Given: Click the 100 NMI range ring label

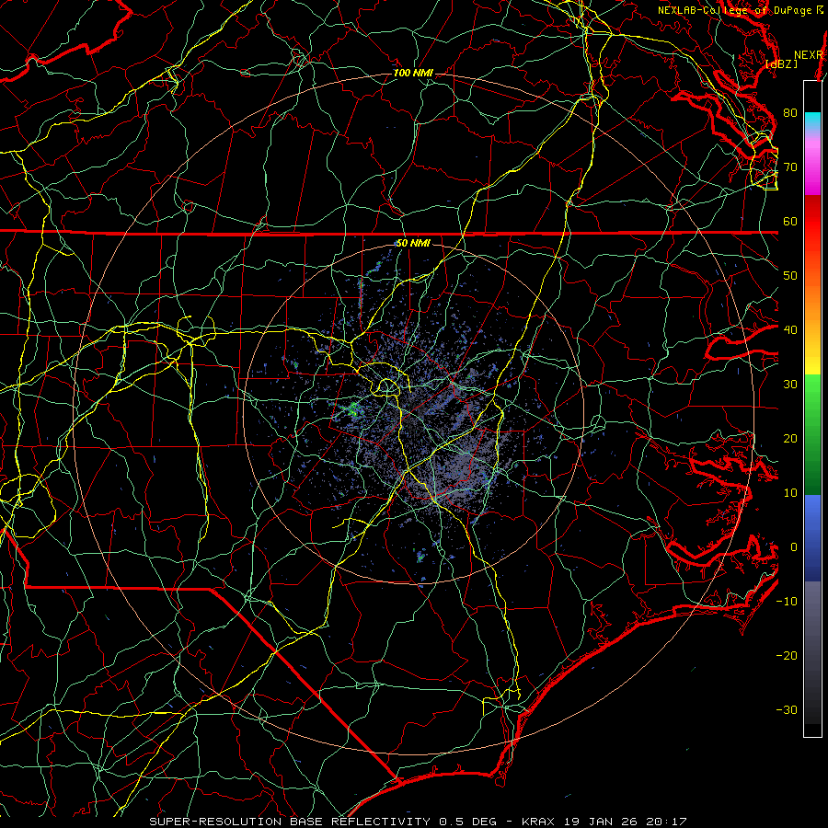Looking at the screenshot, I should click(x=413, y=73).
